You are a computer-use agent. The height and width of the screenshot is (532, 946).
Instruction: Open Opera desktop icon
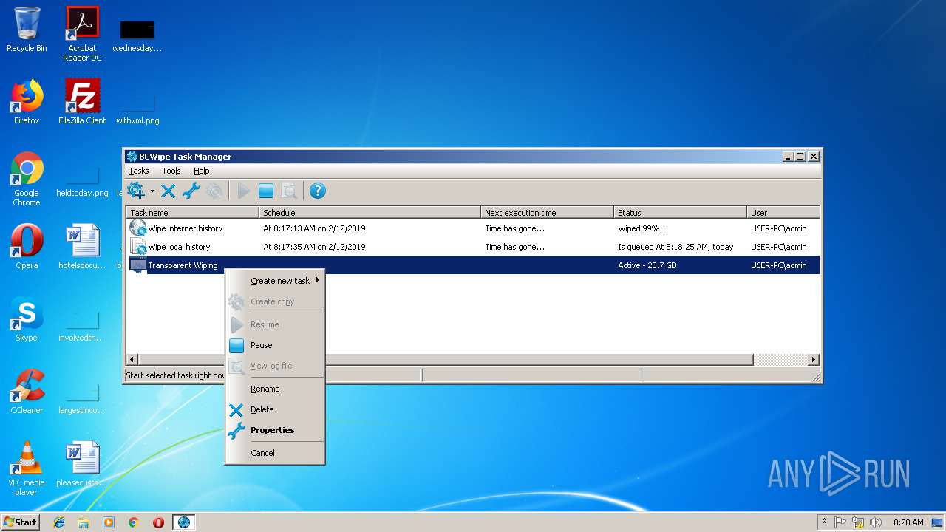point(27,247)
